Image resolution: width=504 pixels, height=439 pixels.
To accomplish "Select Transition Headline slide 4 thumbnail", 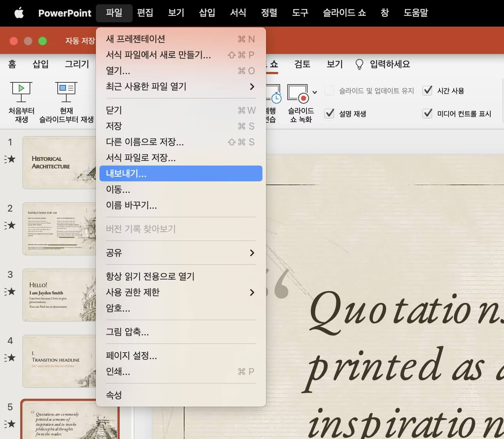I will 59,361.
